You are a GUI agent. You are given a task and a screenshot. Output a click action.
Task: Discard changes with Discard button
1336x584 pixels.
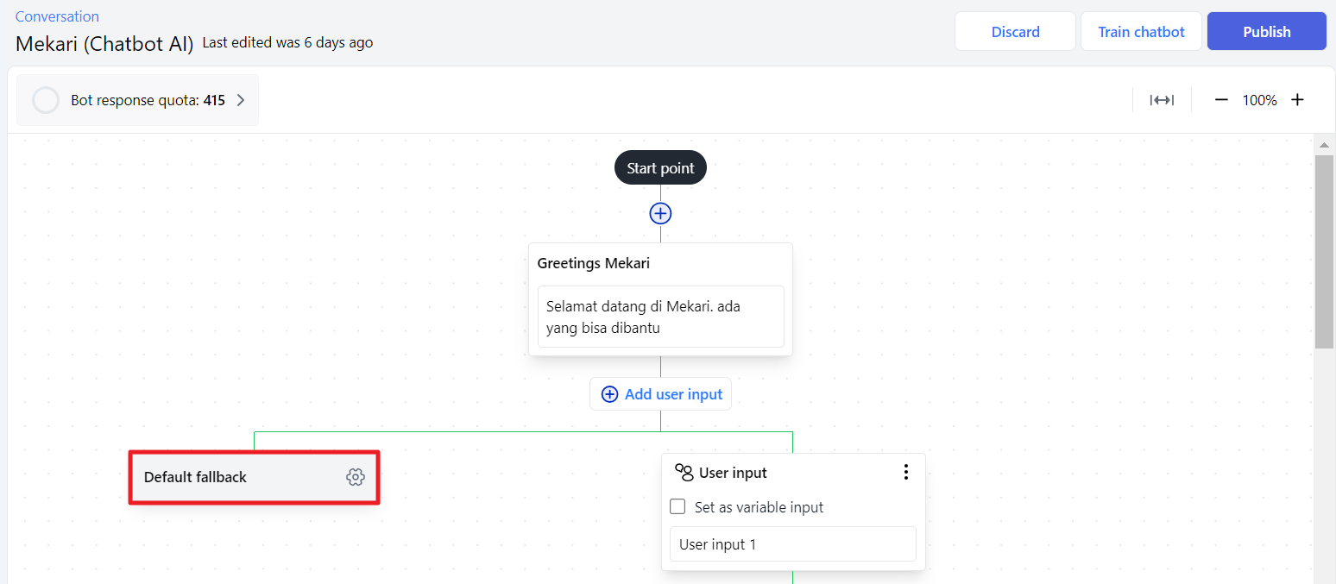1015,32
